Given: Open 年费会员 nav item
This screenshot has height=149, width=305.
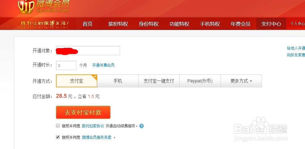Looking at the screenshot, I should pos(241,24).
